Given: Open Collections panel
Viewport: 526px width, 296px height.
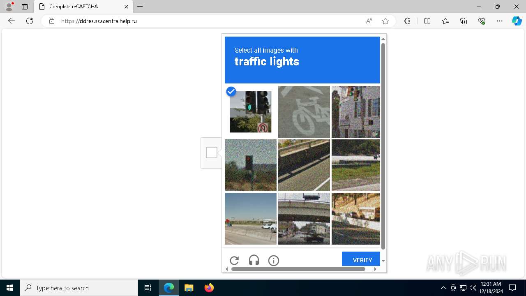Looking at the screenshot, I should [x=464, y=21].
